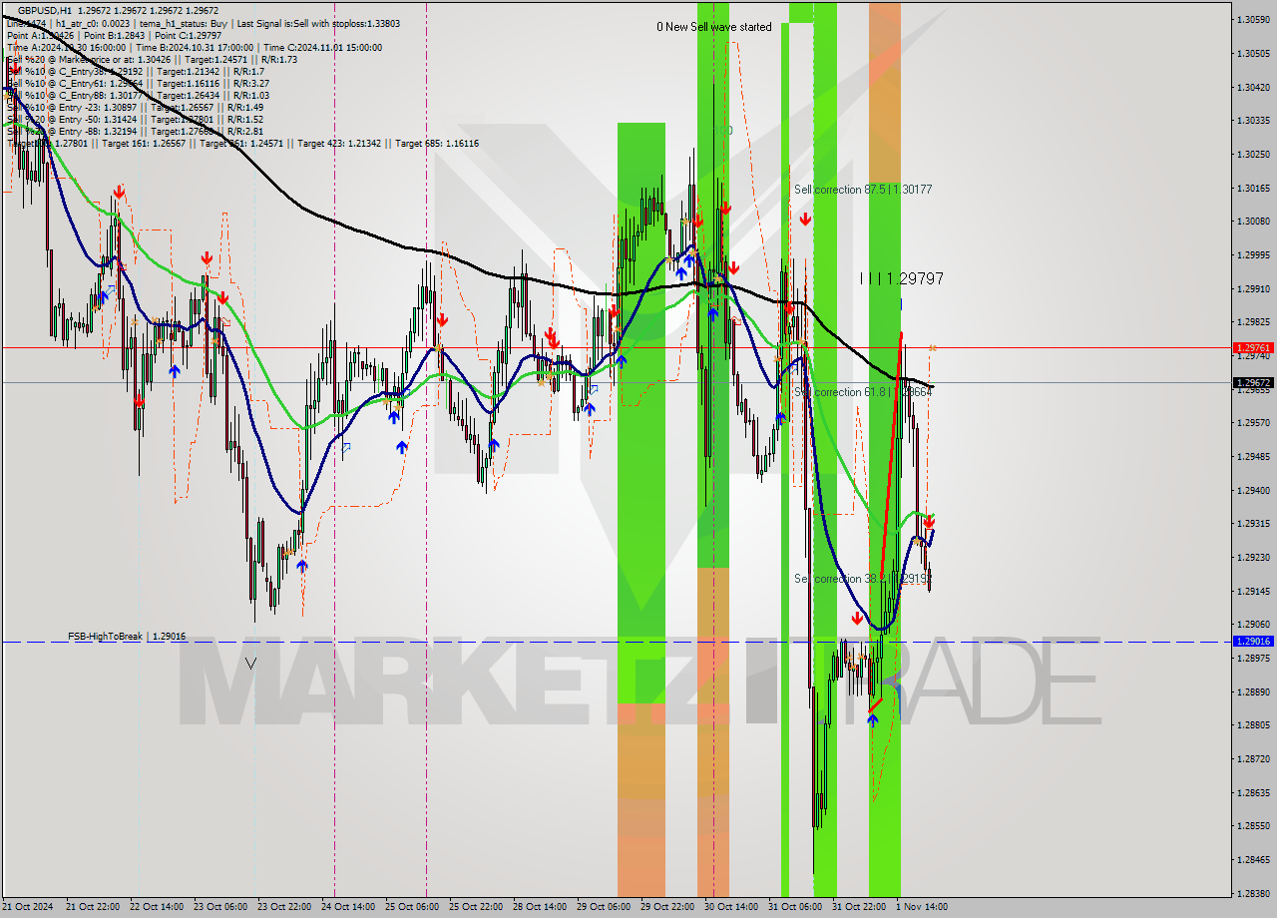Click the 1.28635 price axis value
1277x918 pixels.
pyautogui.click(x=1254, y=792)
